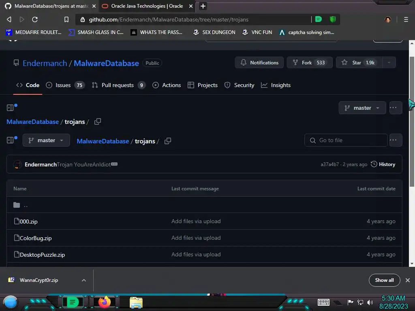This screenshot has height=311, width=415.
Task: Open ColorBug.zip file
Action: (x=36, y=238)
